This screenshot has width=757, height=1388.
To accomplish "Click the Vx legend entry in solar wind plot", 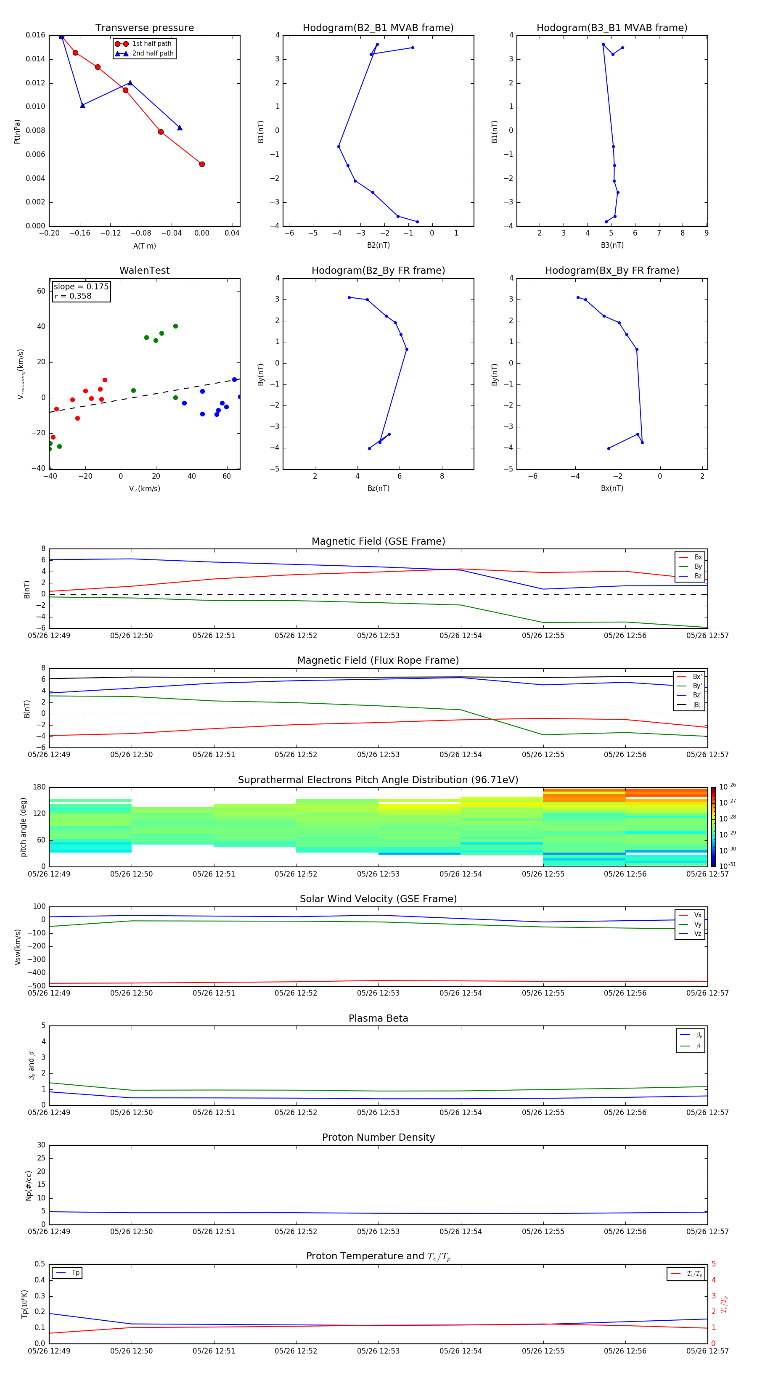I will tap(690, 915).
